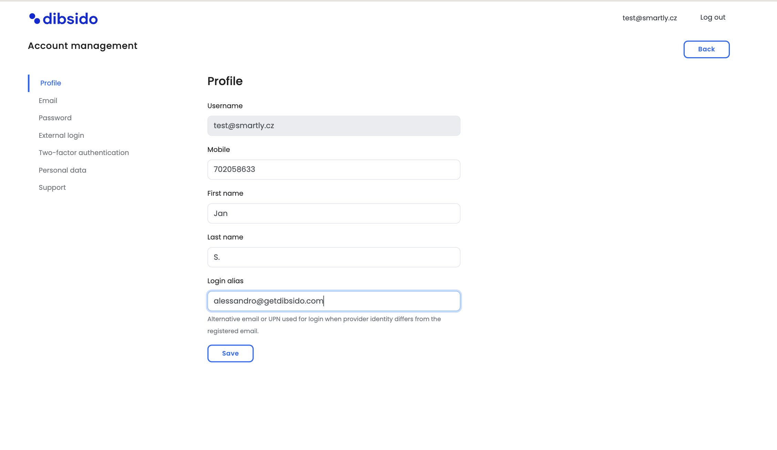Go to Email settings in sidebar
The image size is (777, 450).
(48, 101)
